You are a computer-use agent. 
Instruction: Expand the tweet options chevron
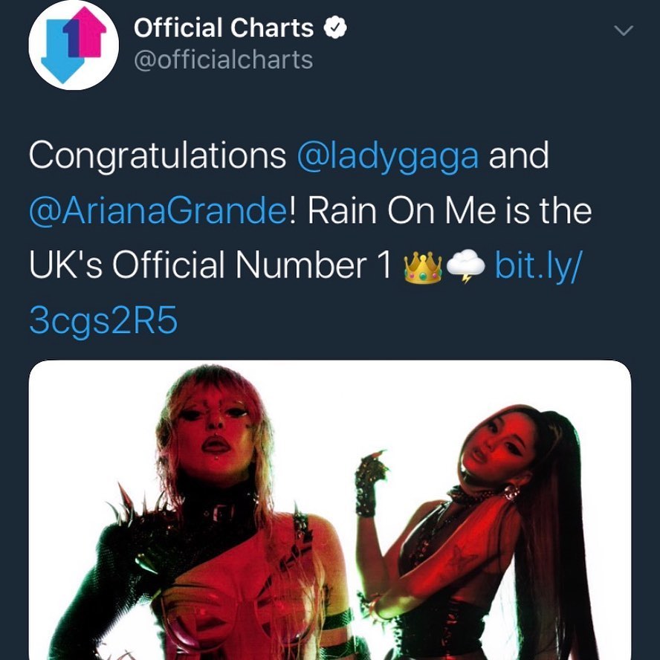624,30
